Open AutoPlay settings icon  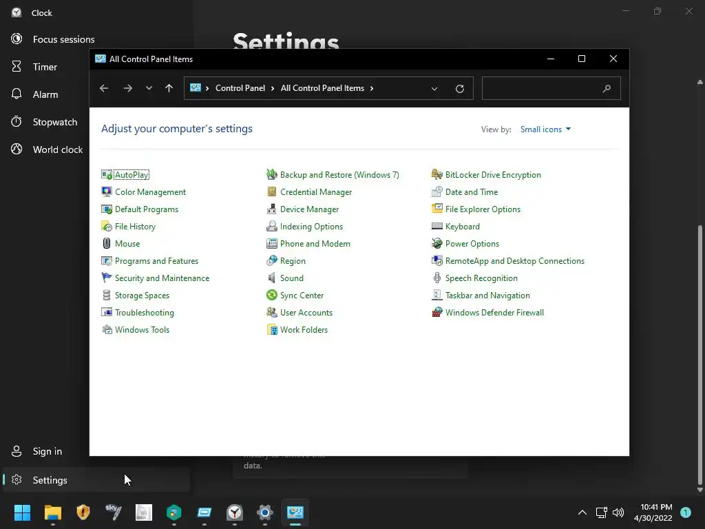[x=107, y=174]
